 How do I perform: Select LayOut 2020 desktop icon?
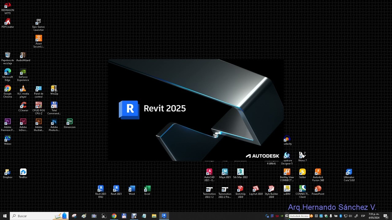[256, 190]
